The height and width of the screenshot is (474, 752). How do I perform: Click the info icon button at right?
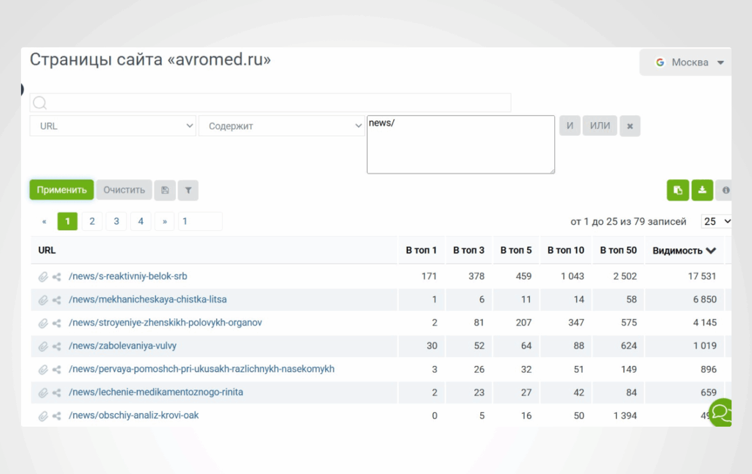click(725, 190)
